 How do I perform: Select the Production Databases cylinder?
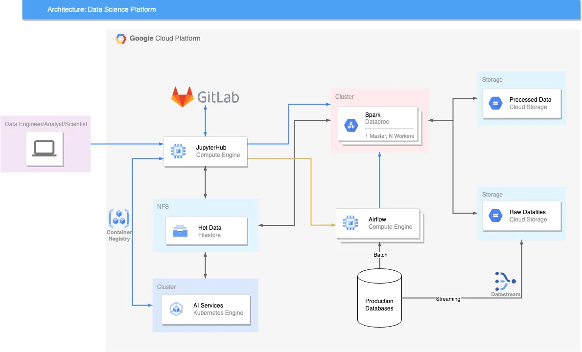click(379, 298)
